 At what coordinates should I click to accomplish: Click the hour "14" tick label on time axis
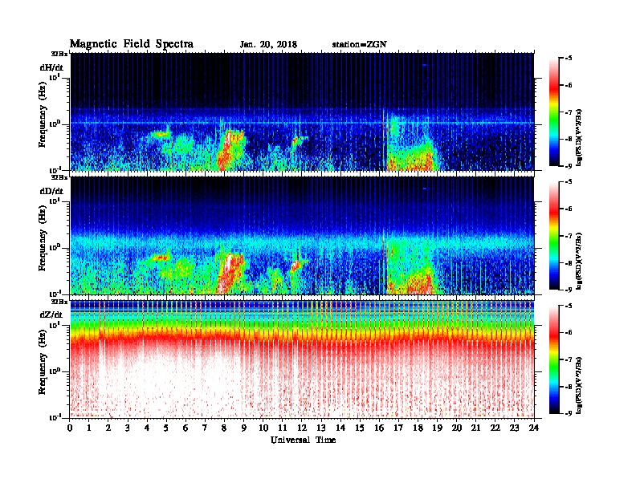[x=340, y=428]
